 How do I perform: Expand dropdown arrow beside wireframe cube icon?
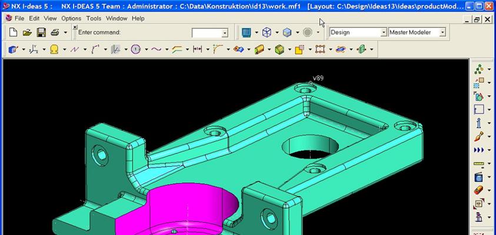[x=277, y=32]
